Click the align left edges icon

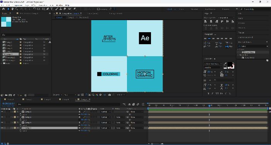click(x=206, y=21)
